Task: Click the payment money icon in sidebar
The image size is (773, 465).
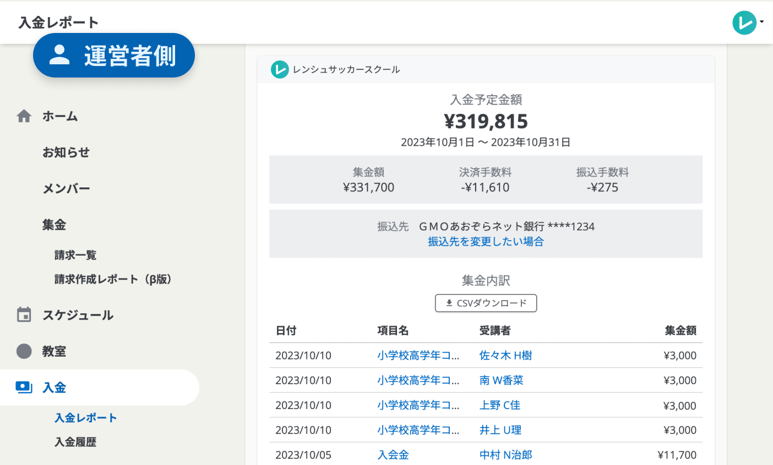Action: 24,387
